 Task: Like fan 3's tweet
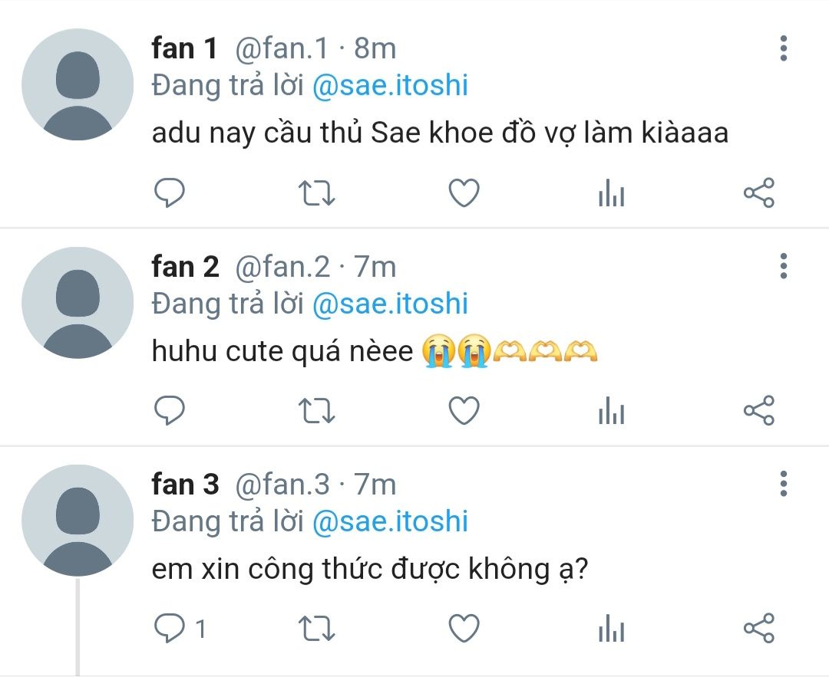pos(464,629)
